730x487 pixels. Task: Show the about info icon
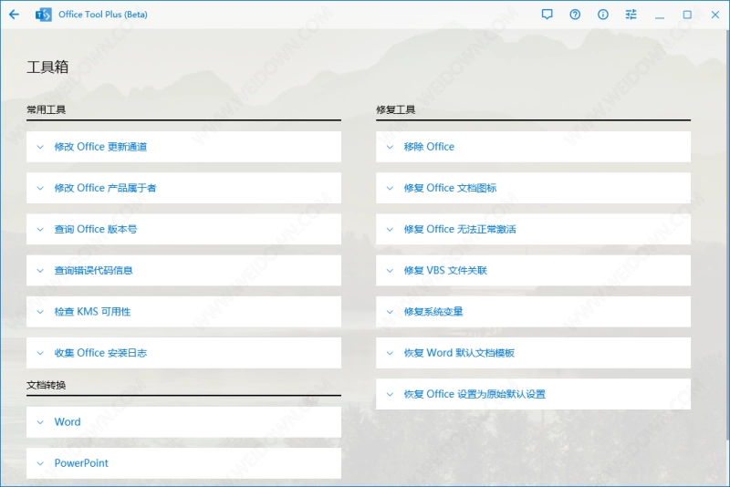(x=603, y=15)
